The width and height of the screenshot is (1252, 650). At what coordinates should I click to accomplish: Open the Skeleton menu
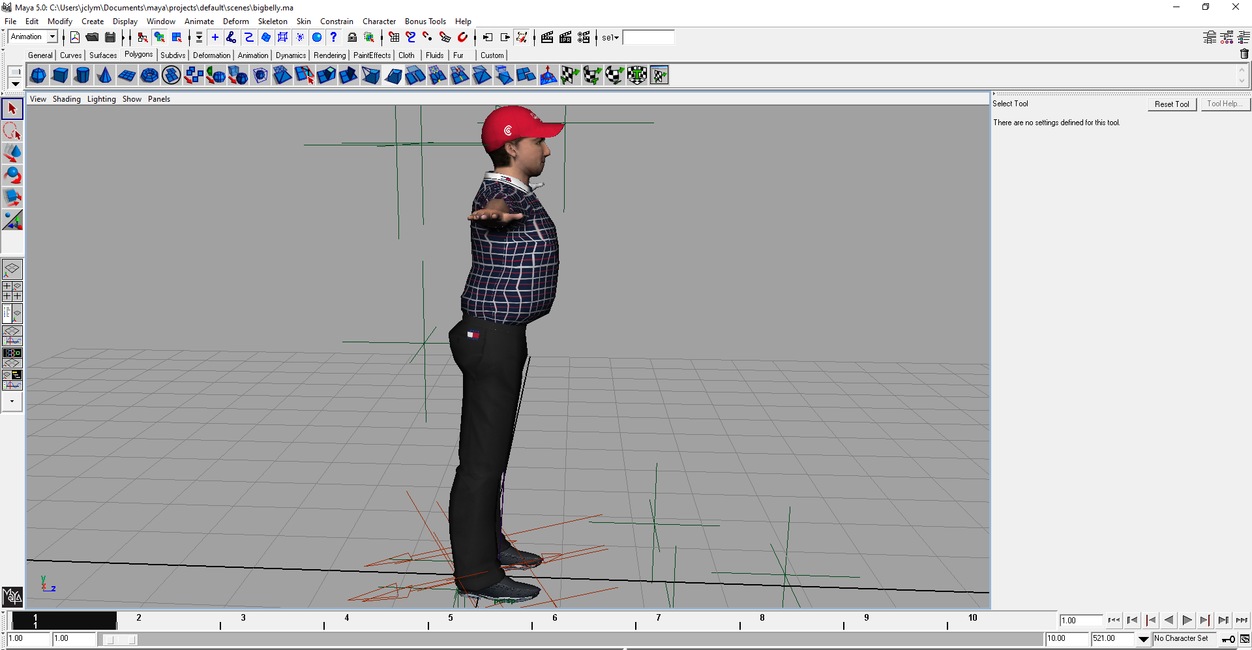pos(272,22)
